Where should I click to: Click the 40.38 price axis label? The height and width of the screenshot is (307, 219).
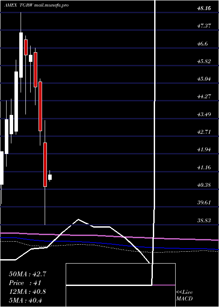(204, 185)
